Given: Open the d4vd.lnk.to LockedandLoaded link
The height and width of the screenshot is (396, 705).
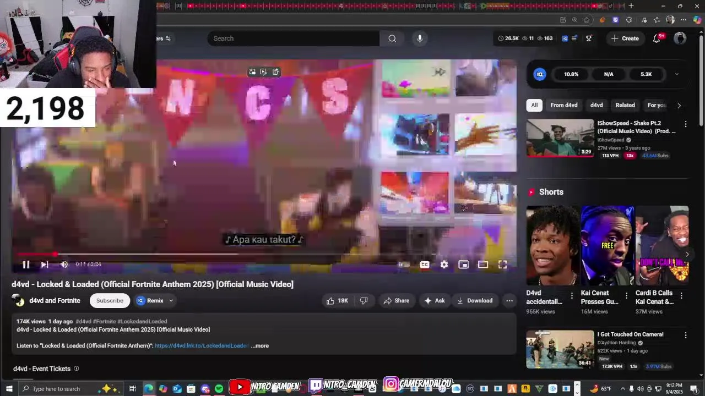Looking at the screenshot, I should [x=202, y=346].
